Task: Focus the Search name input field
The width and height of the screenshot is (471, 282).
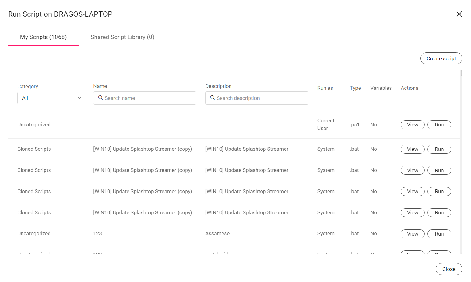Action: pyautogui.click(x=145, y=98)
